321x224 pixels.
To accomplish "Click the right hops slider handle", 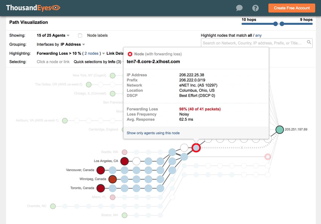I will pyautogui.click(x=282, y=24).
